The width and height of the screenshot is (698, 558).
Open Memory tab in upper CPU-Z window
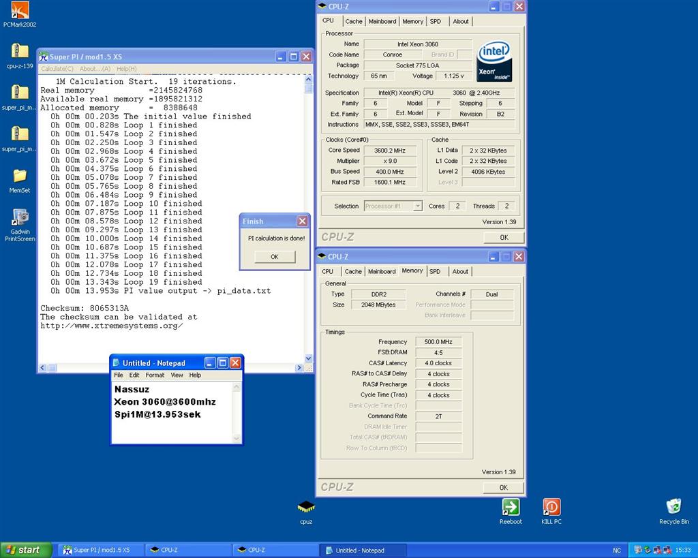[412, 21]
